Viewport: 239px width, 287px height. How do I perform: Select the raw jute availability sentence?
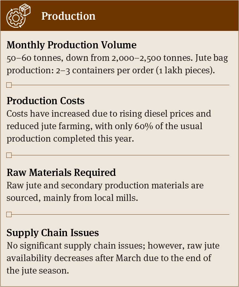click(113, 258)
